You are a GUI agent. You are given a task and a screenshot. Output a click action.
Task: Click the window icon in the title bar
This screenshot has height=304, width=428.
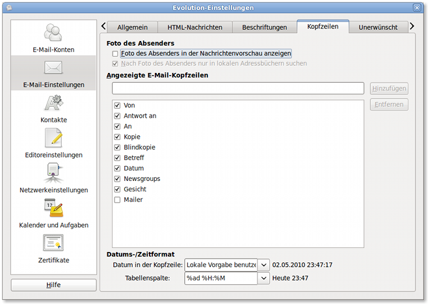(9, 8)
